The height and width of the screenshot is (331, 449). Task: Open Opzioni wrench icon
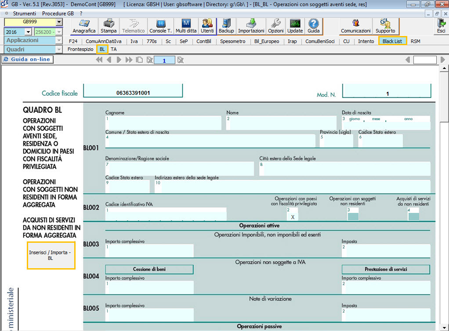point(276,26)
